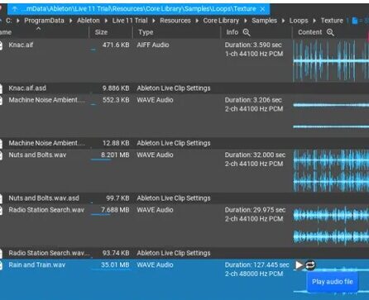Screen dimensions: 369x300
Task: Expand arrow after Resources breadcrumb
Action: [197, 21]
